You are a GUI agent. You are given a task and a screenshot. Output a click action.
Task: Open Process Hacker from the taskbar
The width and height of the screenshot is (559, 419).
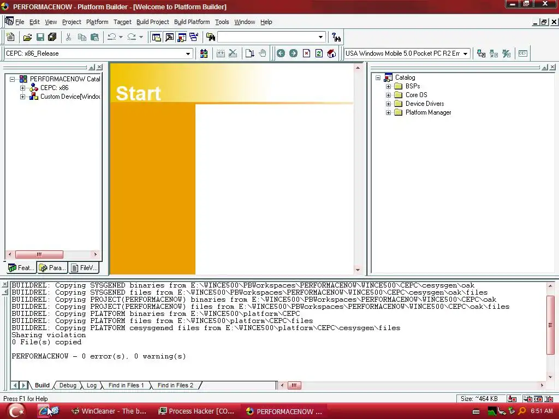click(197, 411)
